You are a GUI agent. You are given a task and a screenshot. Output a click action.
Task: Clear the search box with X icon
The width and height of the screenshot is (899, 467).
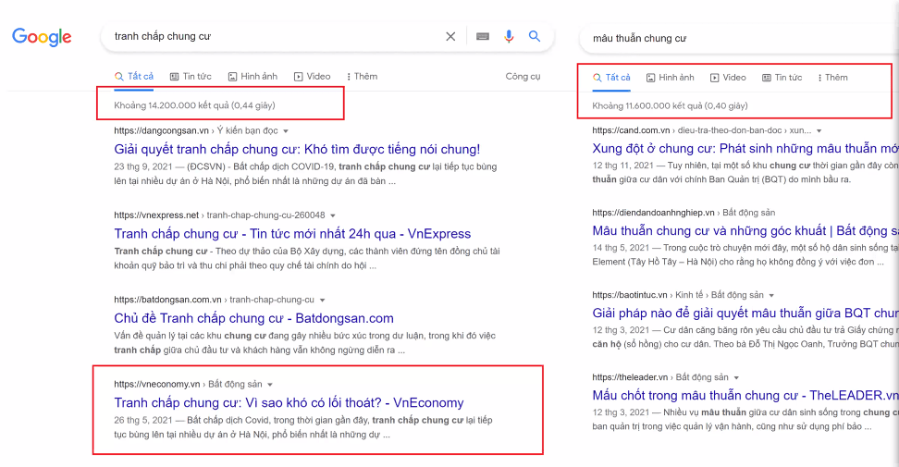click(450, 37)
